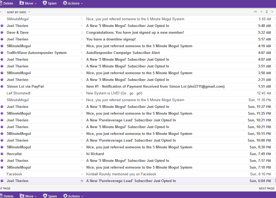Toggle unread dot on Dave & Dave email

(2, 32)
